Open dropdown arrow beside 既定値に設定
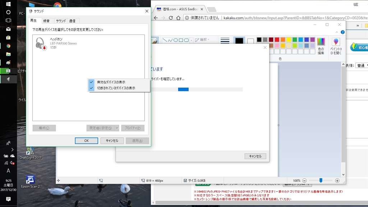Viewport: 368px width, 207px height. point(117,128)
